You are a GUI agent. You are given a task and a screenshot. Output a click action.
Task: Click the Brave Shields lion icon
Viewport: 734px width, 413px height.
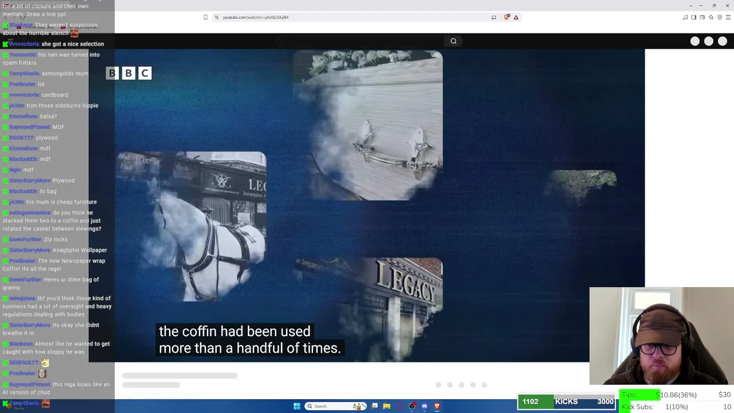coord(507,17)
